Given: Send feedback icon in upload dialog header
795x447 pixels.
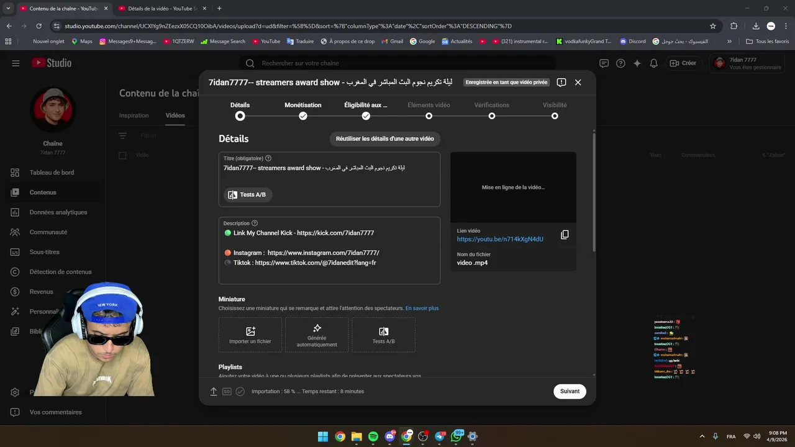Looking at the screenshot, I should click(x=561, y=82).
